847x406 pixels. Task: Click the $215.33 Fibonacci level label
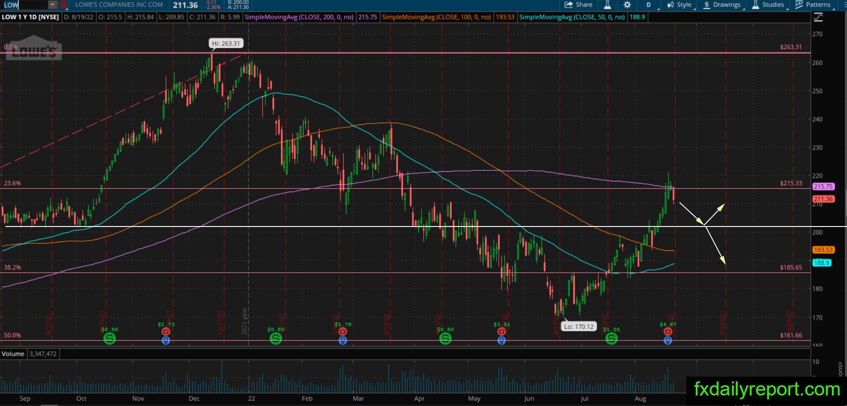click(791, 183)
